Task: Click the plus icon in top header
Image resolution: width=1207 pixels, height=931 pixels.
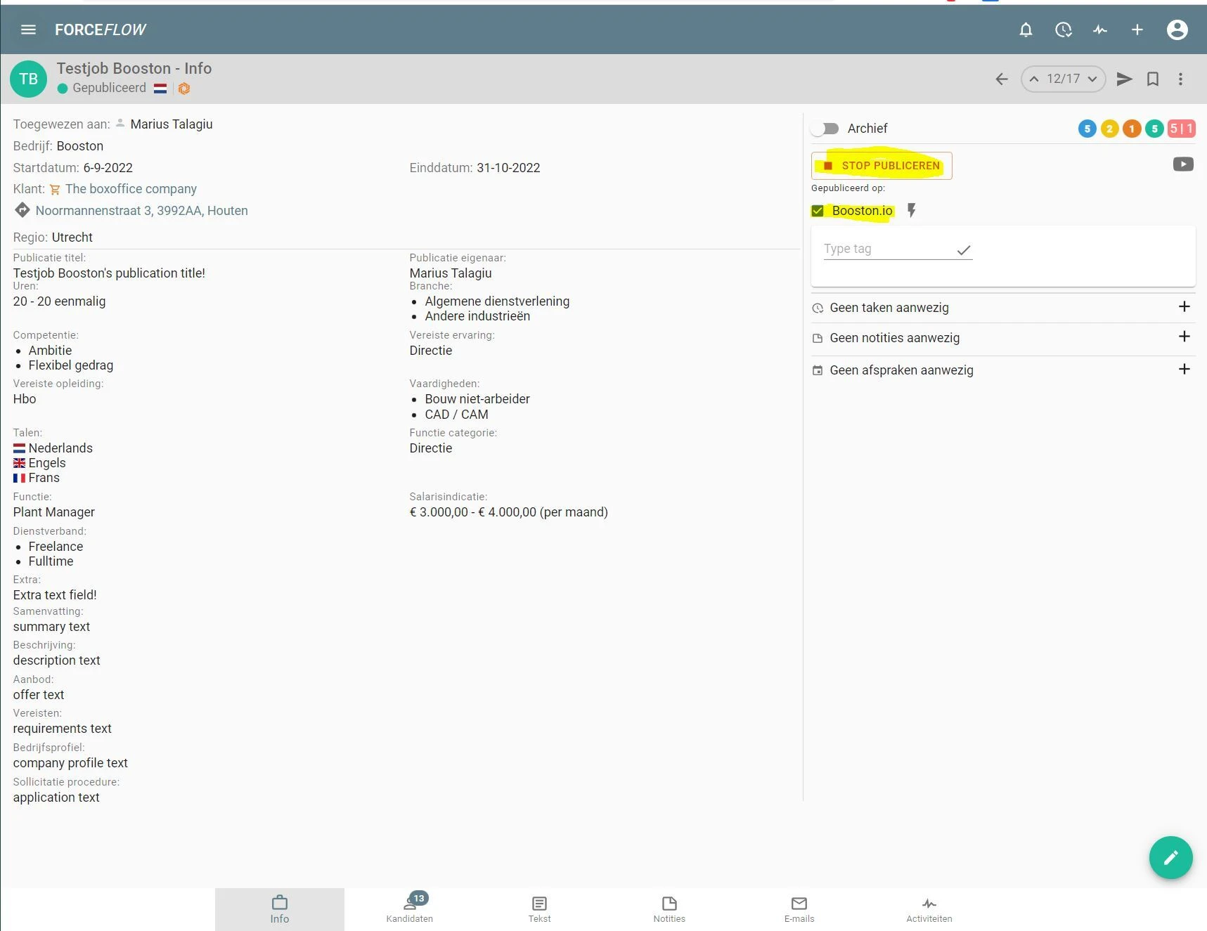Action: [x=1137, y=30]
